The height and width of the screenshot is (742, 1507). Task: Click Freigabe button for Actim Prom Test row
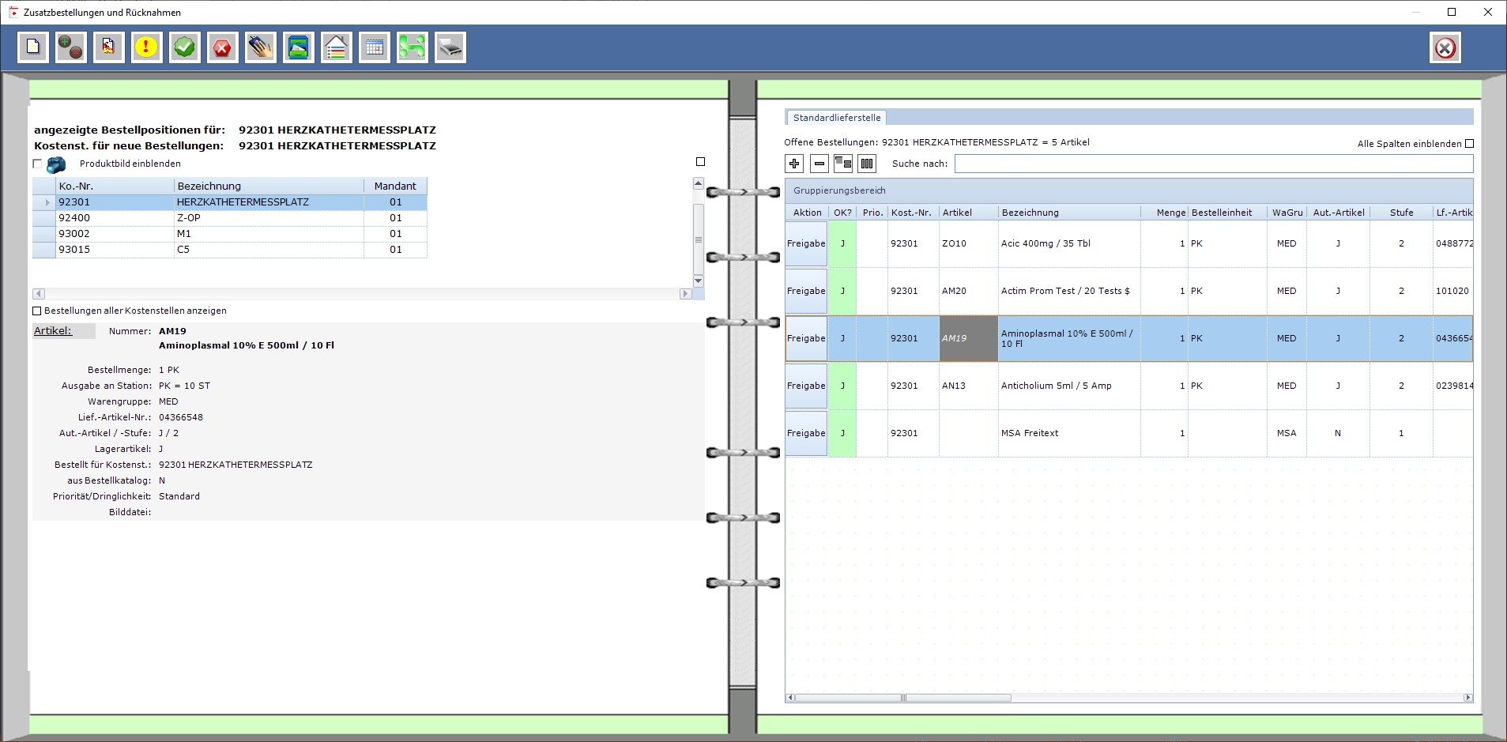pyautogui.click(x=806, y=291)
